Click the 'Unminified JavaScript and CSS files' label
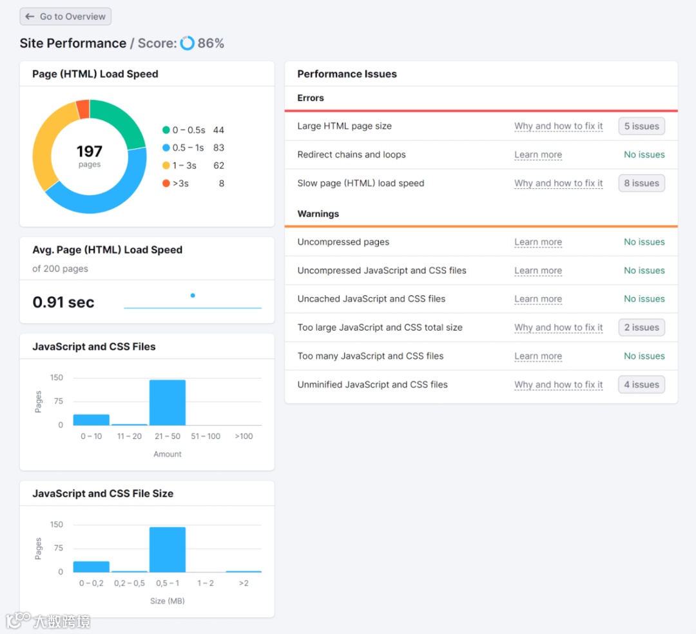Viewport: 696px width, 634px height. (x=372, y=385)
